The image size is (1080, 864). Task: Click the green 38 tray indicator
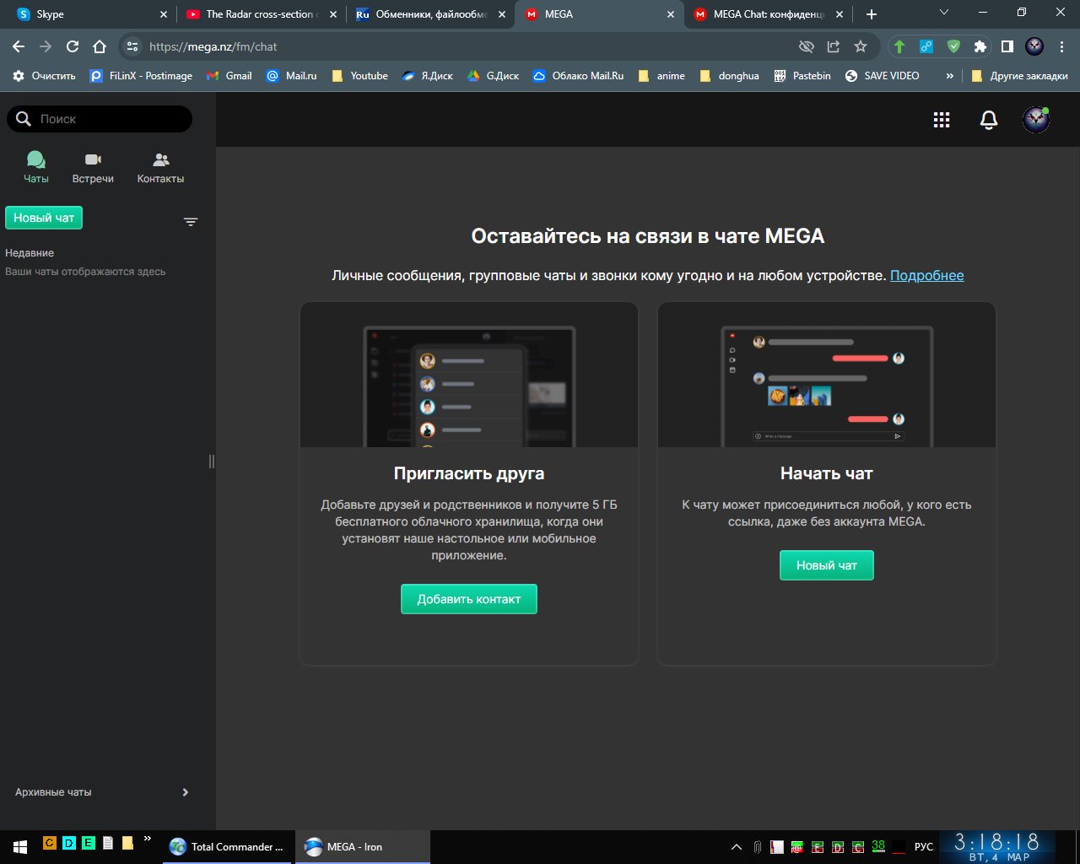point(878,845)
